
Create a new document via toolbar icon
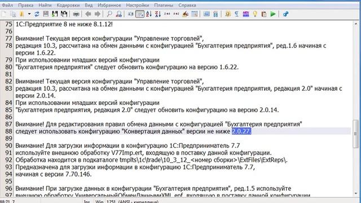(x=5, y=14)
